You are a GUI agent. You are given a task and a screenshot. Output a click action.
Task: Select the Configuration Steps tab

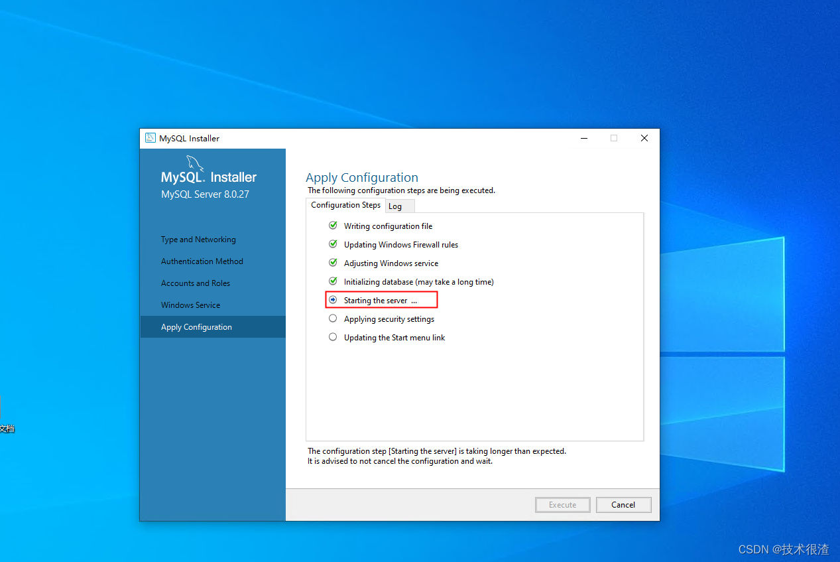pyautogui.click(x=345, y=205)
